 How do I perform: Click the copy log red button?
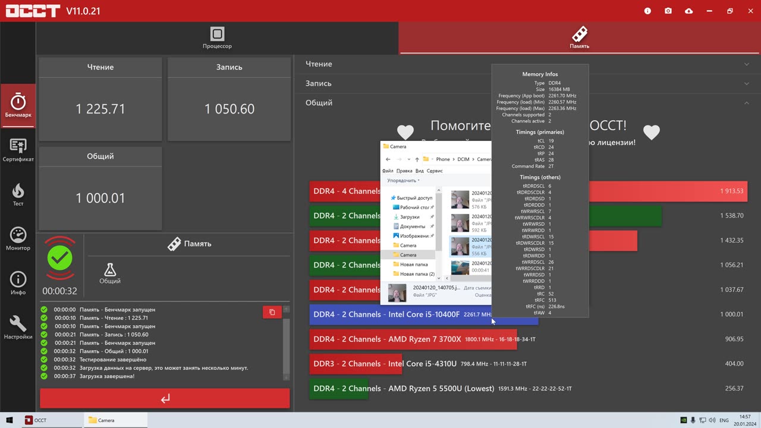click(272, 312)
